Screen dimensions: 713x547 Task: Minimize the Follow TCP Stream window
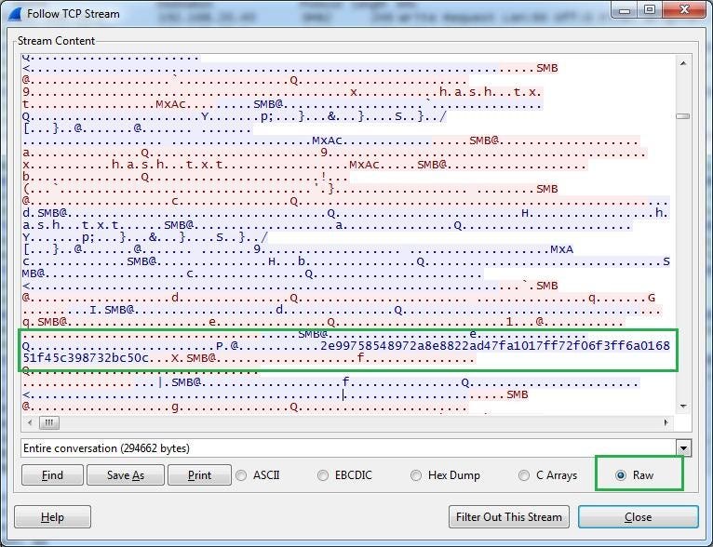pos(625,10)
